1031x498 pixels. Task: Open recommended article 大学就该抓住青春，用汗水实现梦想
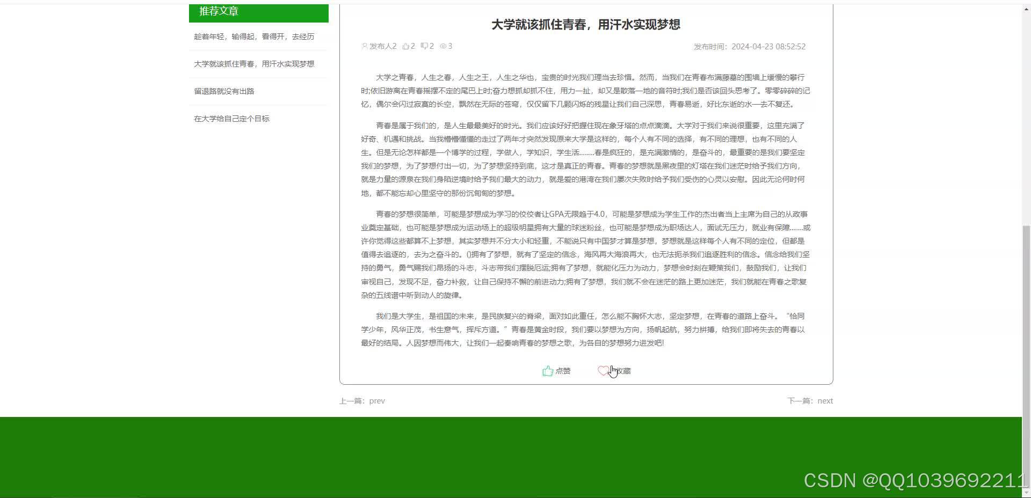click(x=254, y=64)
